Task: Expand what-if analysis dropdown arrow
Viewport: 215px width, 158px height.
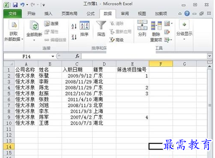Action: tap(171, 40)
